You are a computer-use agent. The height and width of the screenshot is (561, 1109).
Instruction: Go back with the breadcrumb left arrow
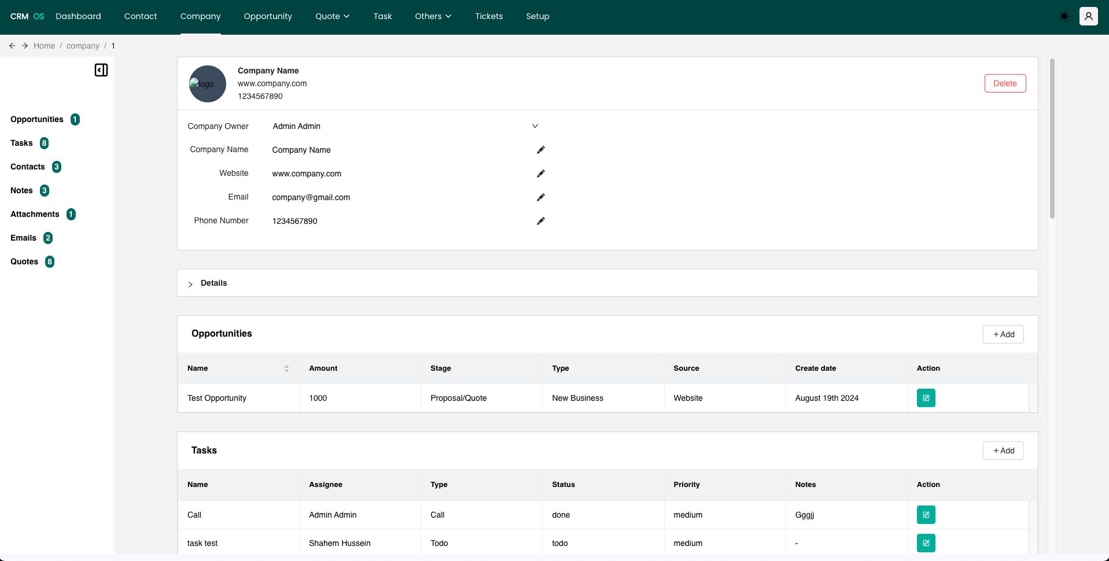[12, 46]
